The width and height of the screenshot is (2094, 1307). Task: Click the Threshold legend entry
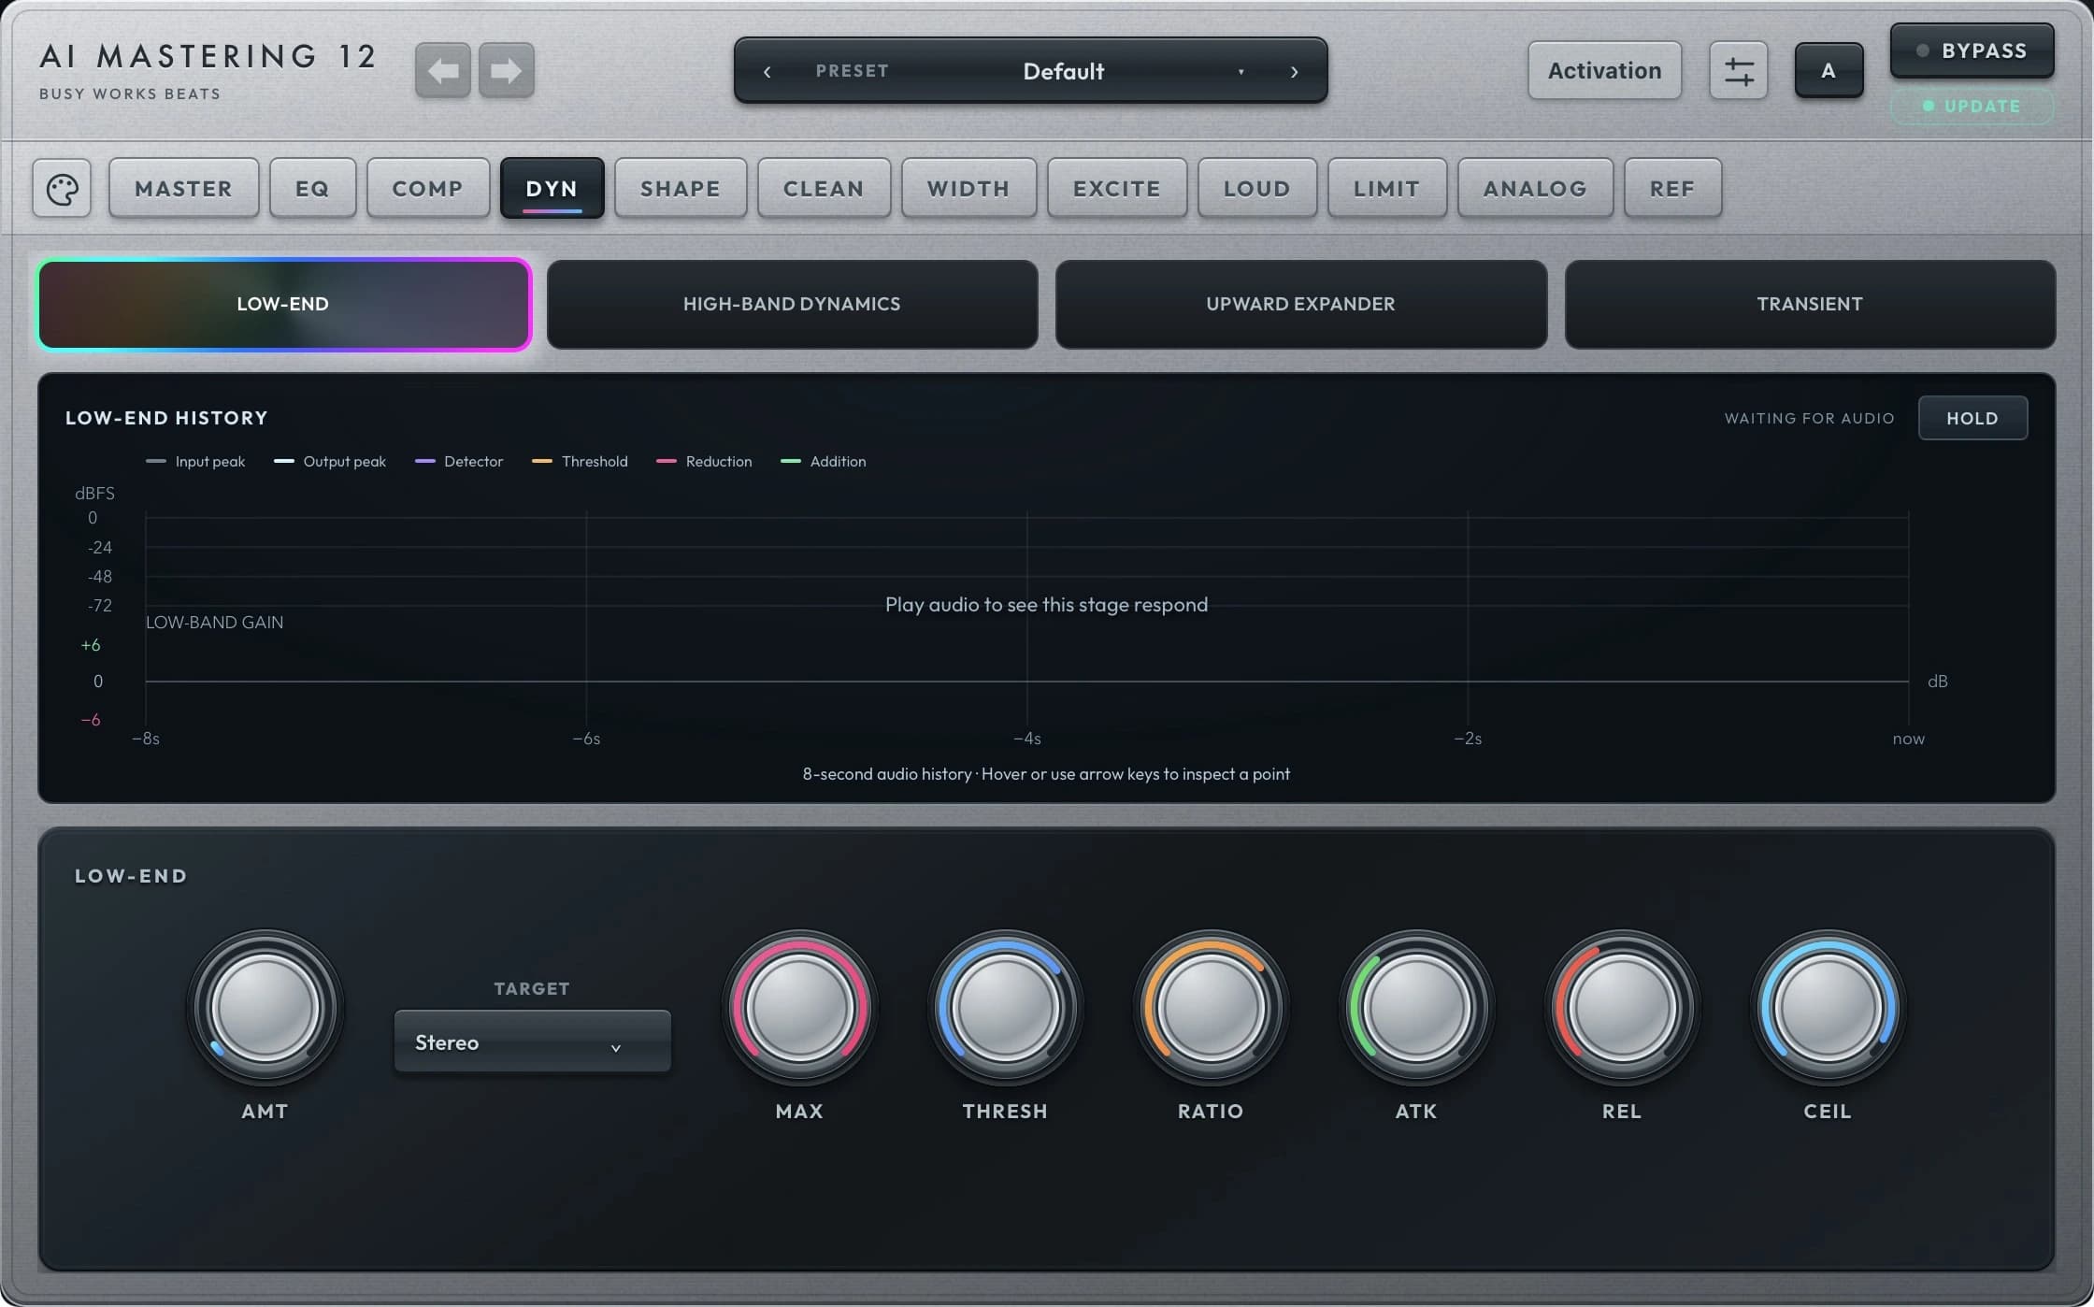pyautogui.click(x=580, y=462)
